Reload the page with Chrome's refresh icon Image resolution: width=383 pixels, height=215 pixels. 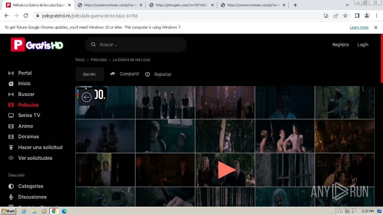26,16
